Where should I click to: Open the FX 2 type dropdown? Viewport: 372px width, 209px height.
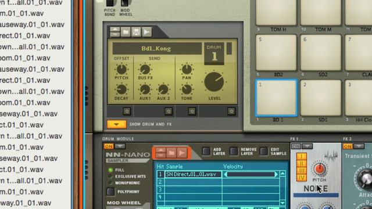(x=359, y=146)
